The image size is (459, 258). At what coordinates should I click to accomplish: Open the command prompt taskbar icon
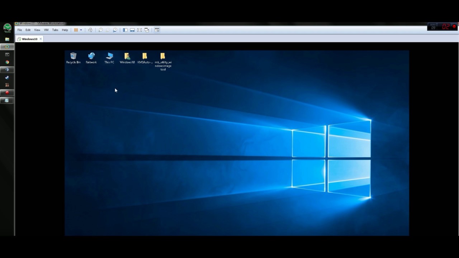(7, 54)
